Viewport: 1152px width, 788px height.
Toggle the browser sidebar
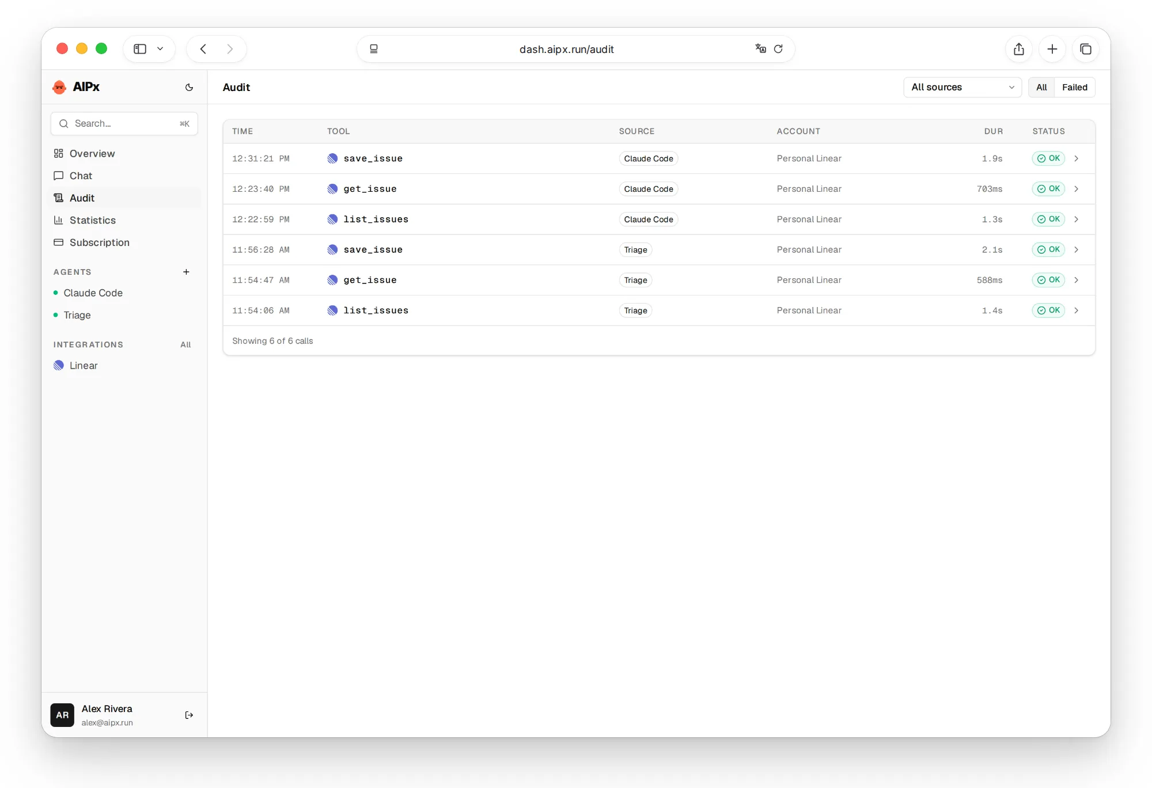(x=140, y=49)
